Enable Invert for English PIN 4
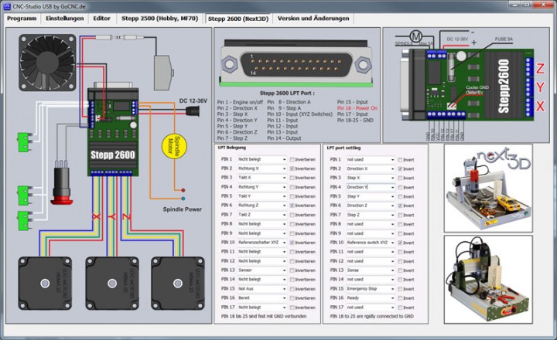 400,188
